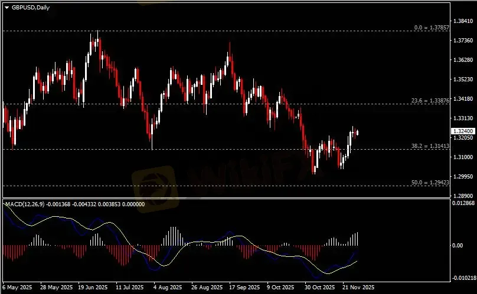
Task: Click price scale value 1.38410
Action: [x=463, y=21]
